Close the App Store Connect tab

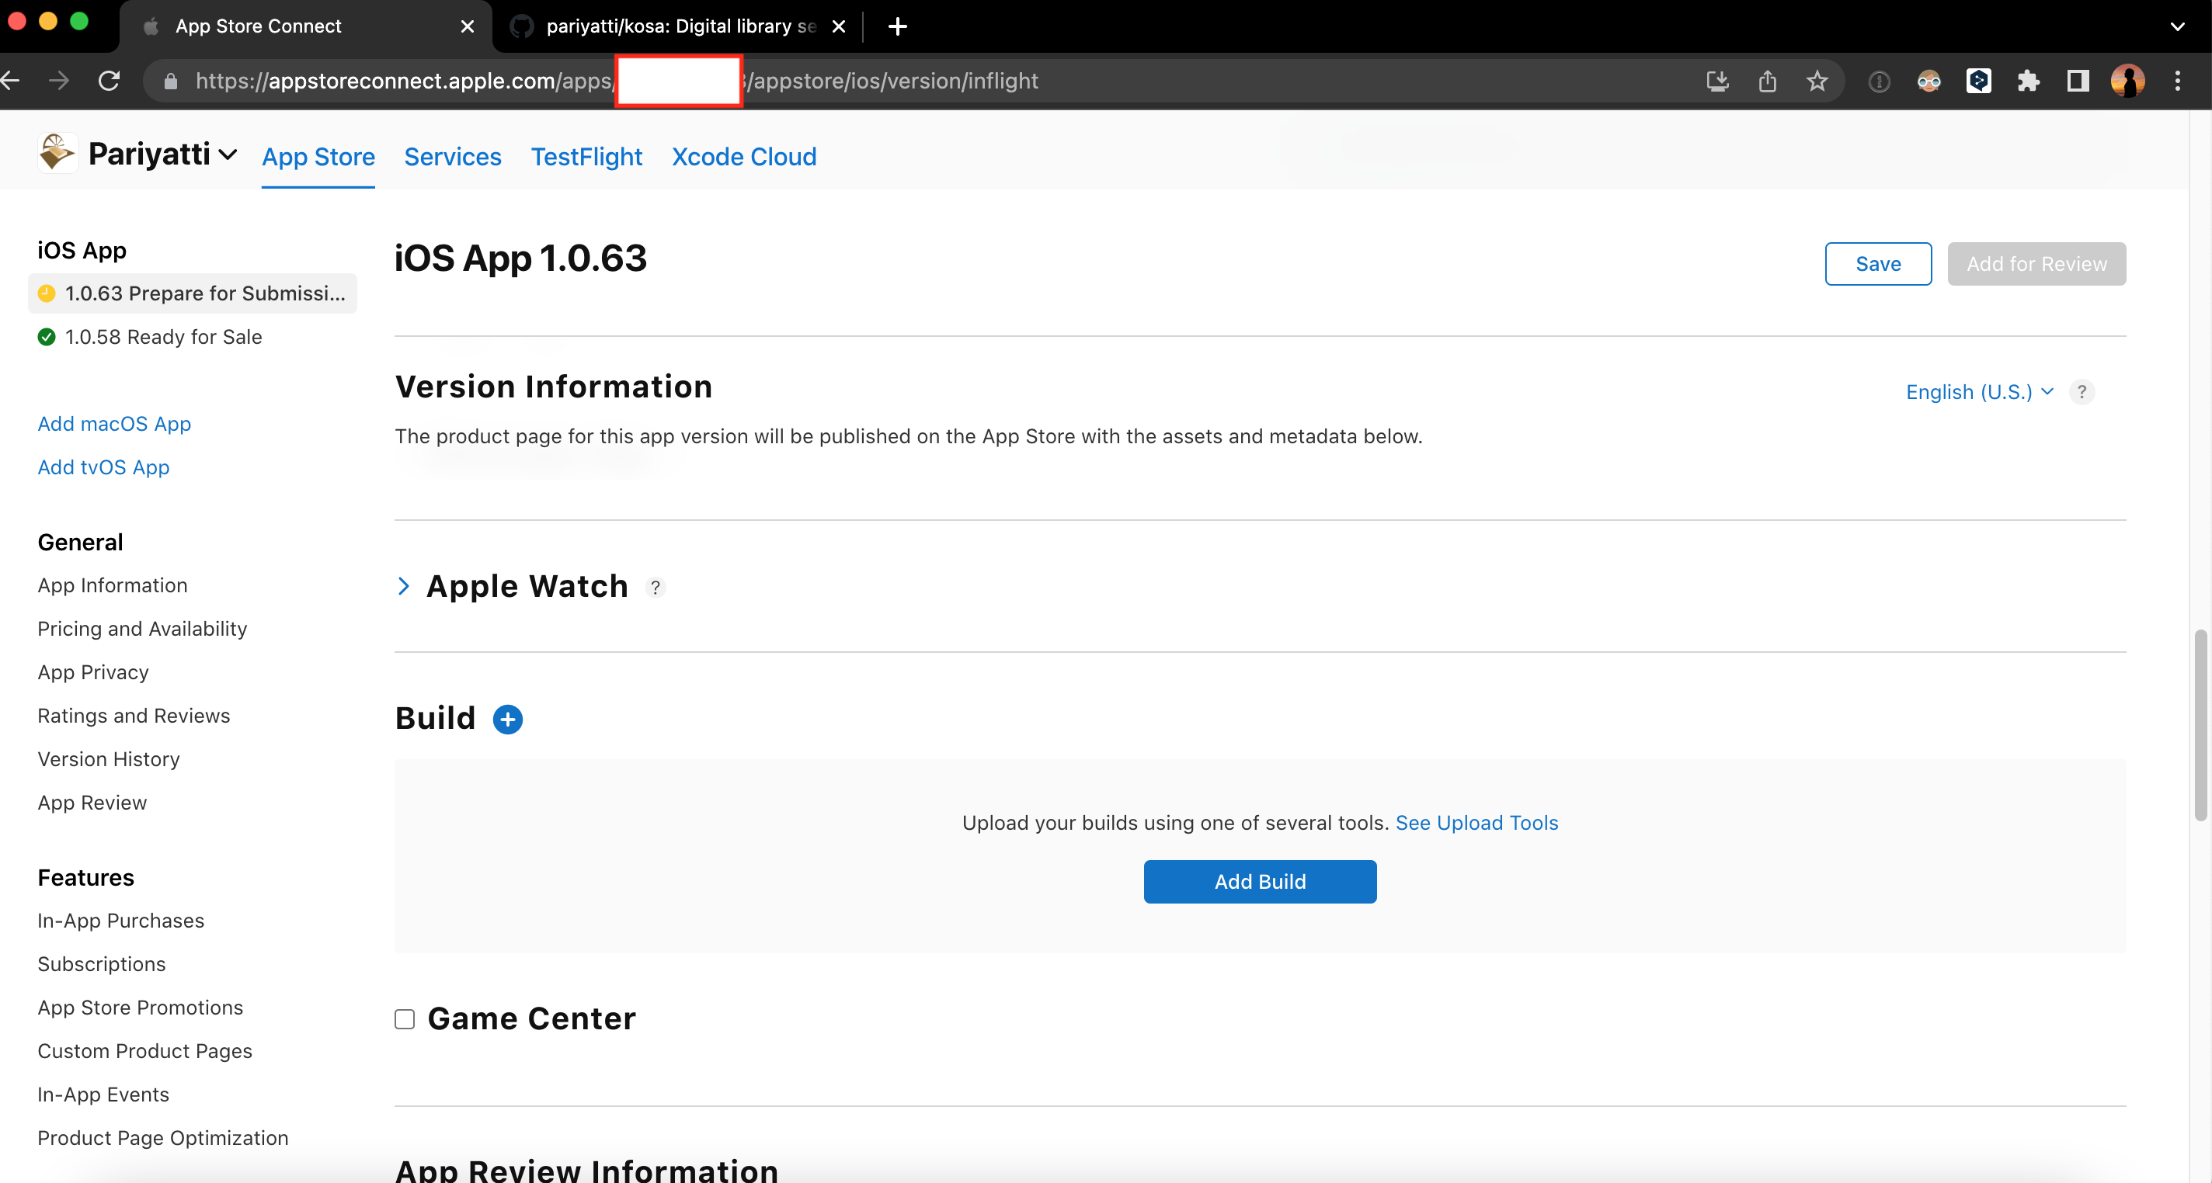pos(467,26)
